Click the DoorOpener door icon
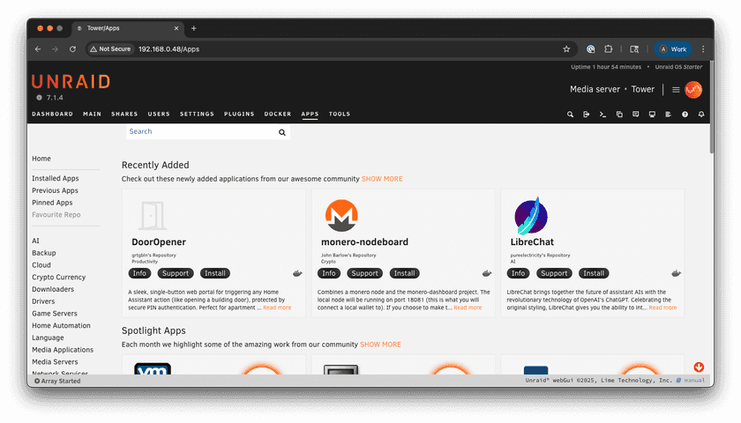The image size is (741, 423). point(152,215)
